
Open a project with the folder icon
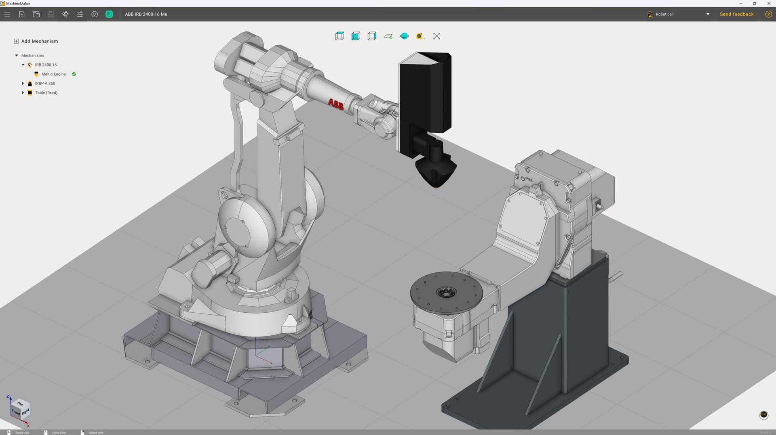pos(36,14)
